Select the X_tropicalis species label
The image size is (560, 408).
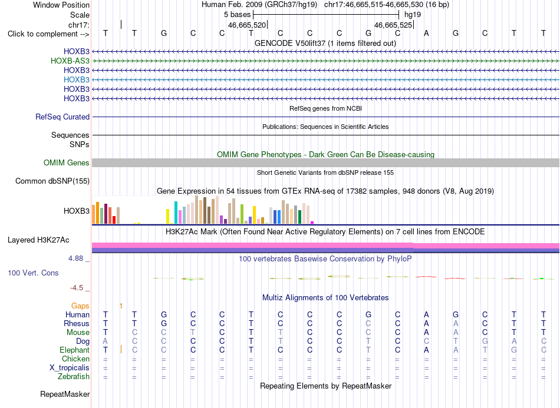70,368
